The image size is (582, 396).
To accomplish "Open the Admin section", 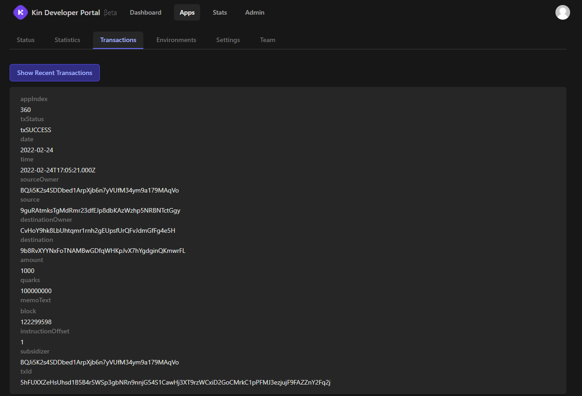I will [x=255, y=12].
